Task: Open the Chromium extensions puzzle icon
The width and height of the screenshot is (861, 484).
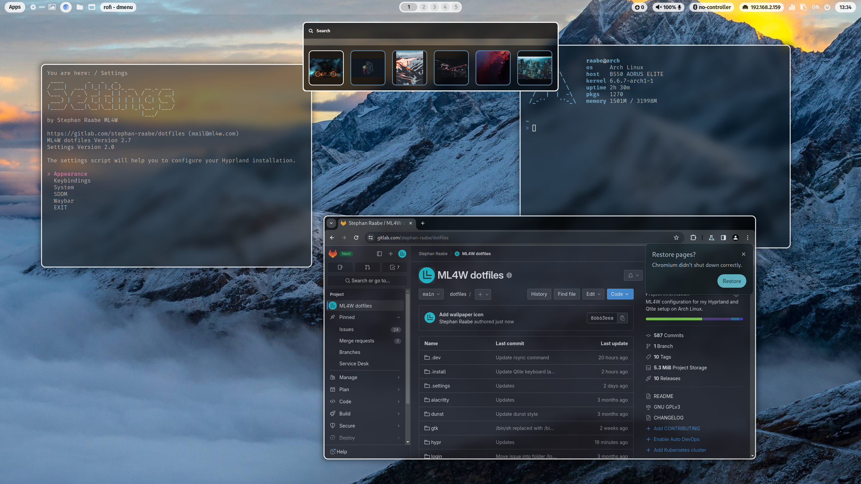Action: 693,238
